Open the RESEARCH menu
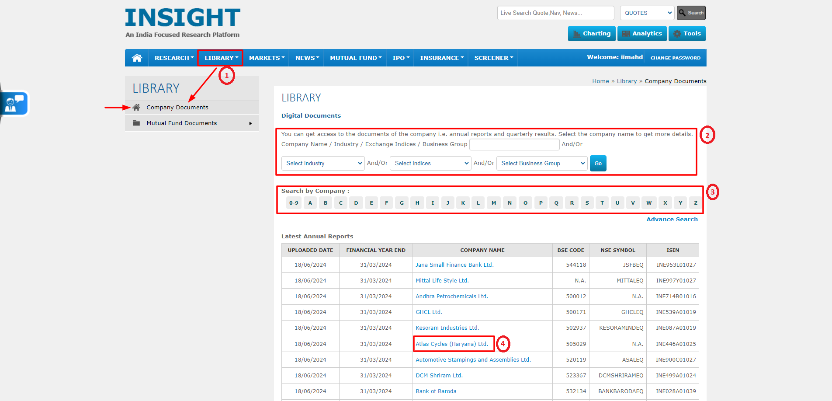 (x=174, y=58)
